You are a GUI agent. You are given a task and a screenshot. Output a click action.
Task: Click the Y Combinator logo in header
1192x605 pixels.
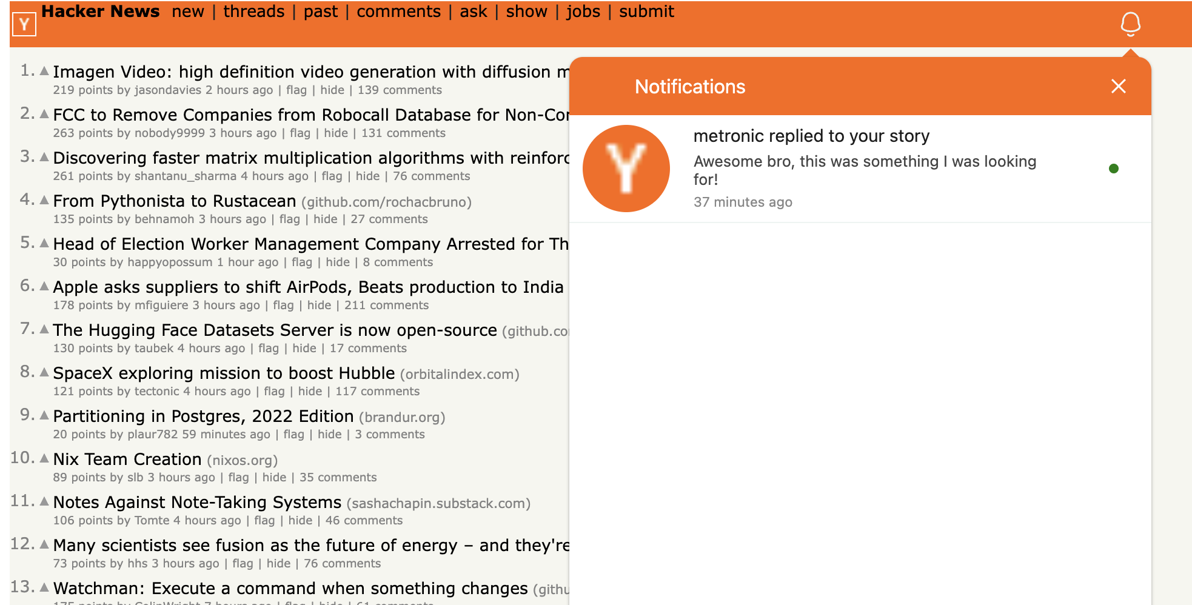point(24,24)
